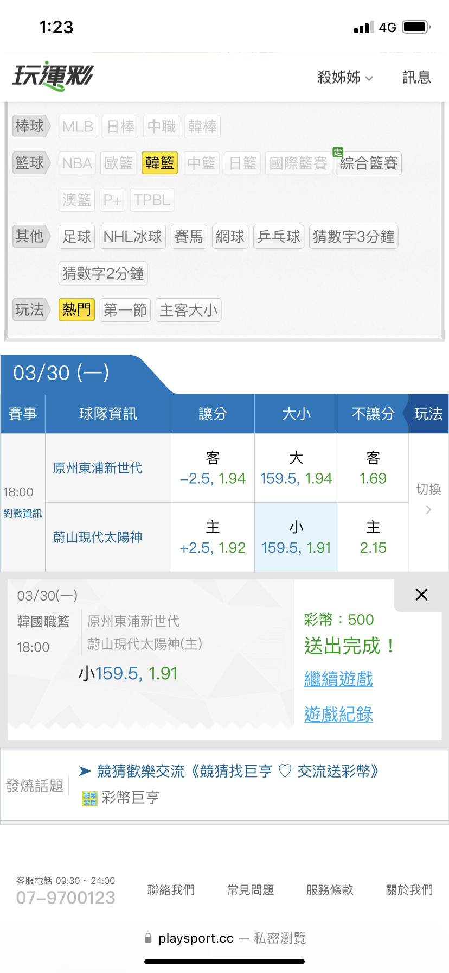Click the 彩幣交流 small icon
This screenshot has height=973, width=449.
coord(89,799)
